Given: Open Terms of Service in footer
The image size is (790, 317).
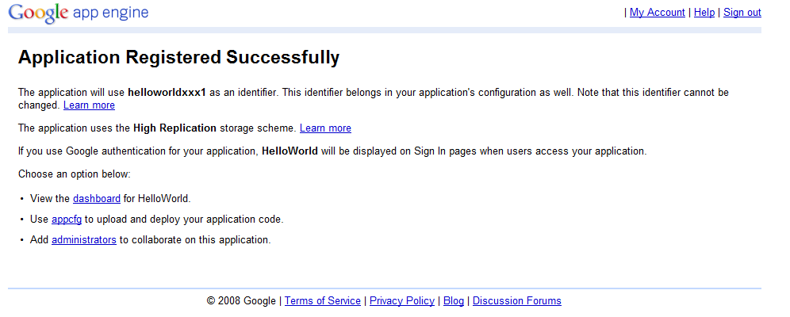Looking at the screenshot, I should tap(323, 301).
